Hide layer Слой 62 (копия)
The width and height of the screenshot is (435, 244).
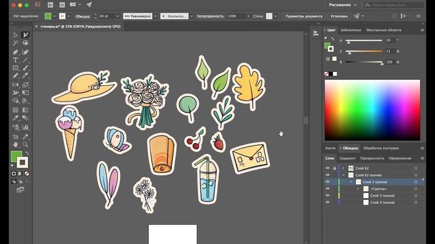coord(328,175)
